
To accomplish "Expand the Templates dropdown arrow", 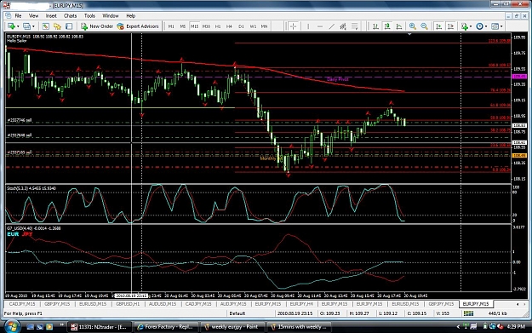I will pos(501,26).
